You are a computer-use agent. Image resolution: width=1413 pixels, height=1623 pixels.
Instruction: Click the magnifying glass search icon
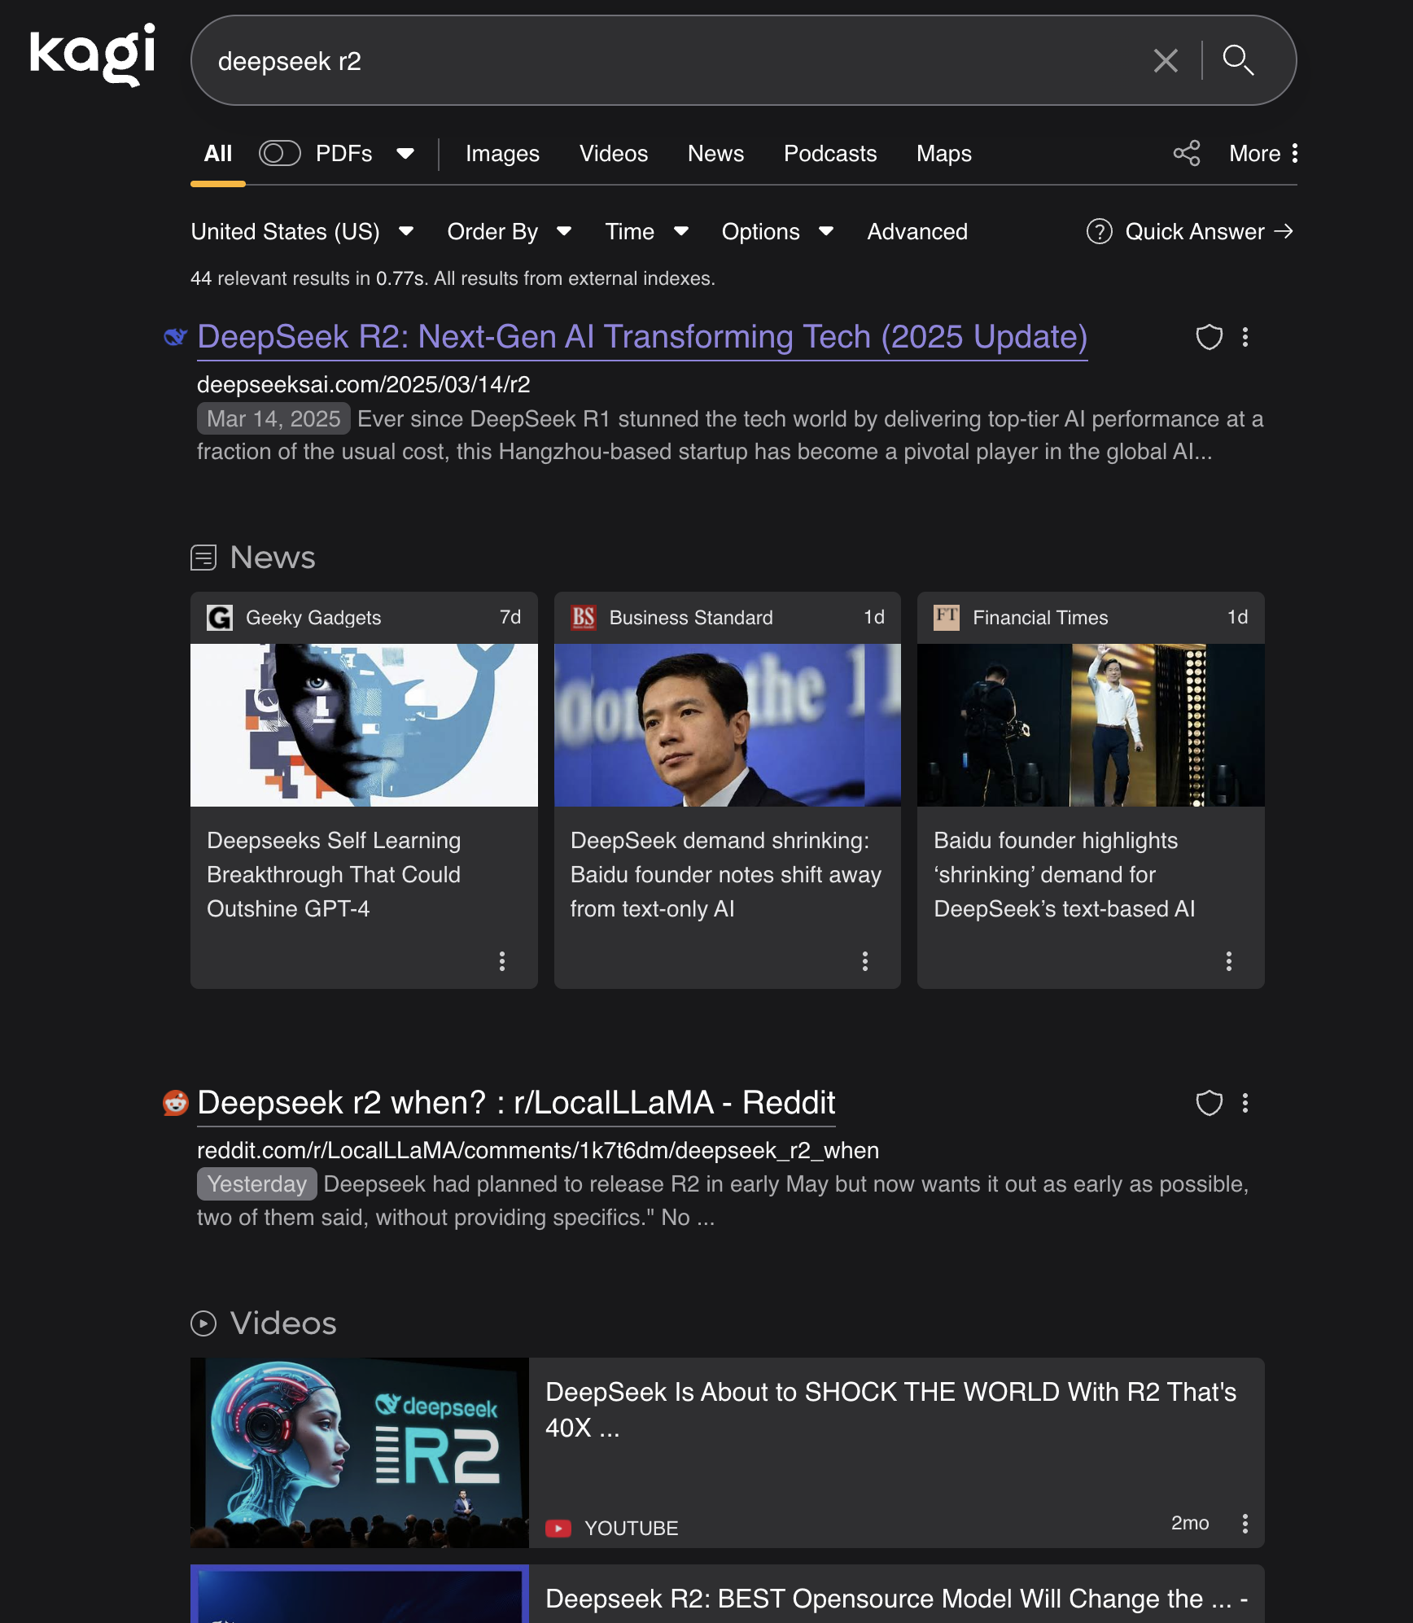pos(1238,61)
